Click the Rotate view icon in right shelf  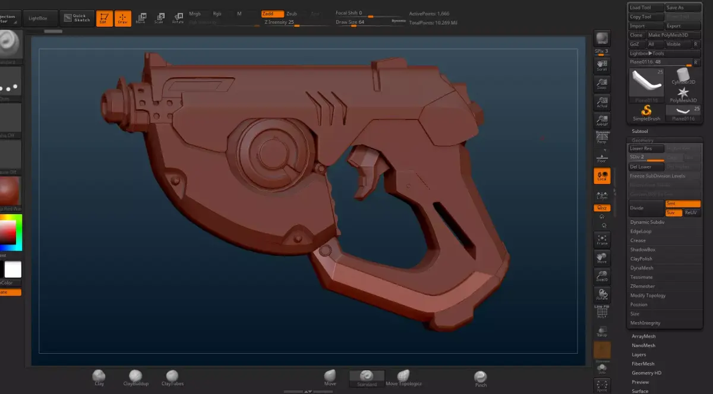tap(602, 294)
